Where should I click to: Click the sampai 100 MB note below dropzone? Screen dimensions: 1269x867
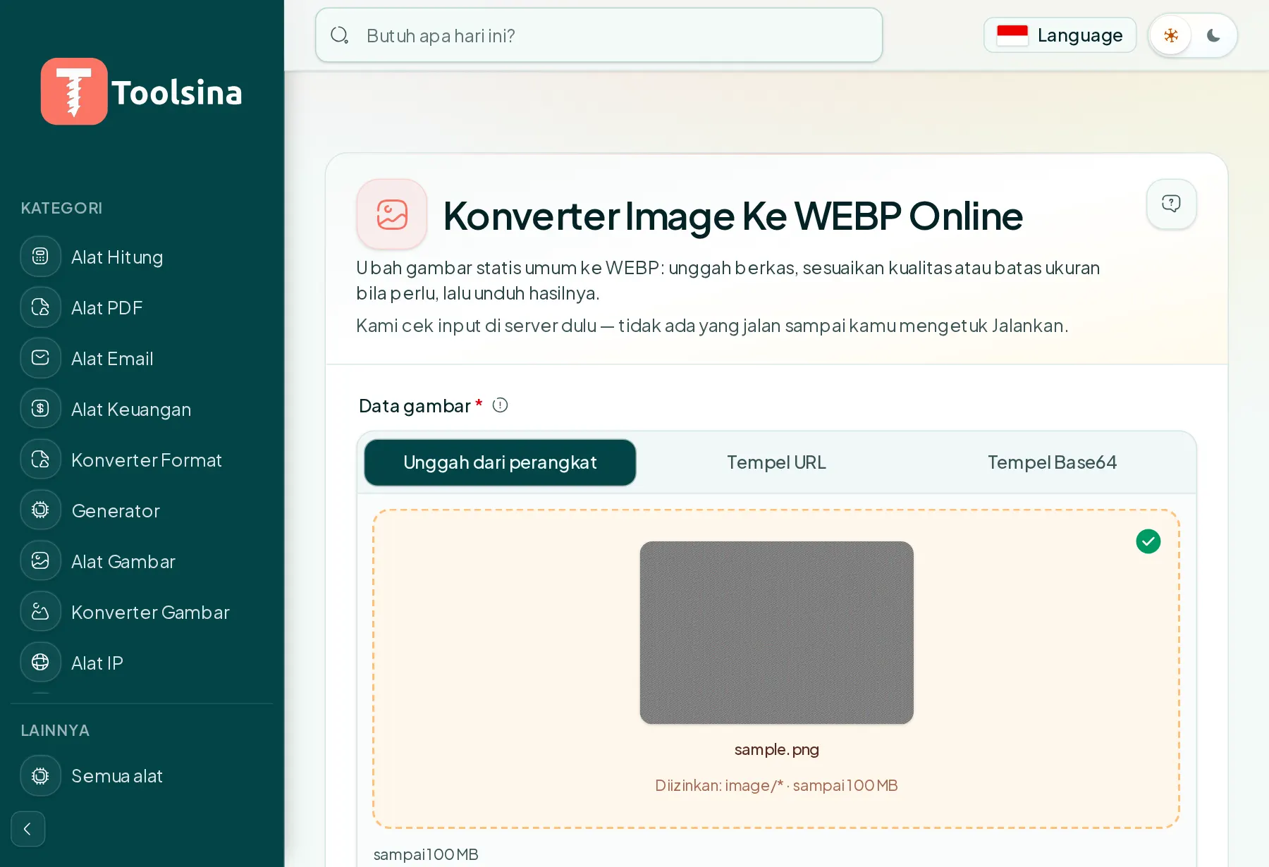pyautogui.click(x=426, y=854)
